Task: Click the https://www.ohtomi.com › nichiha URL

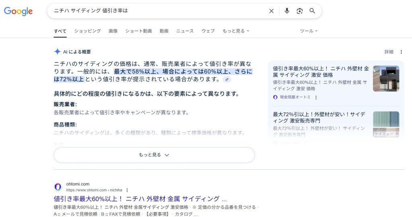Action: (94, 190)
